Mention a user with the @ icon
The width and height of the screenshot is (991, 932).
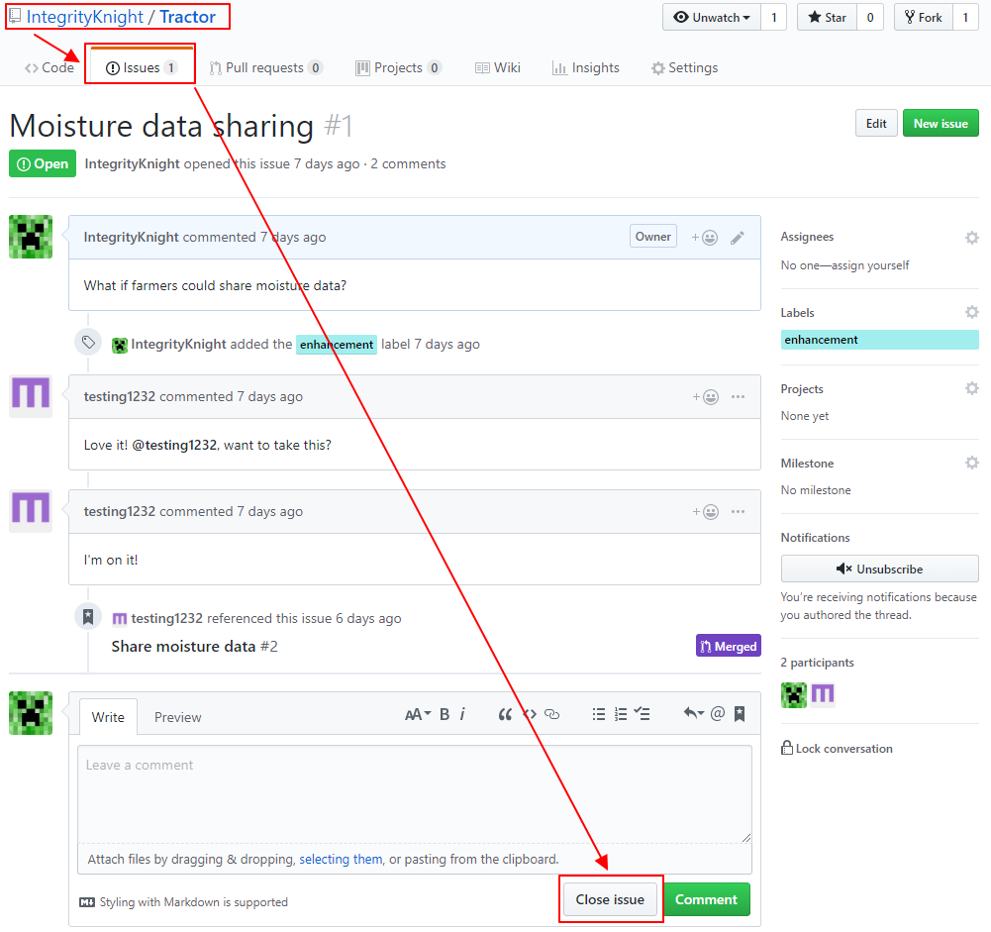pyautogui.click(x=717, y=713)
